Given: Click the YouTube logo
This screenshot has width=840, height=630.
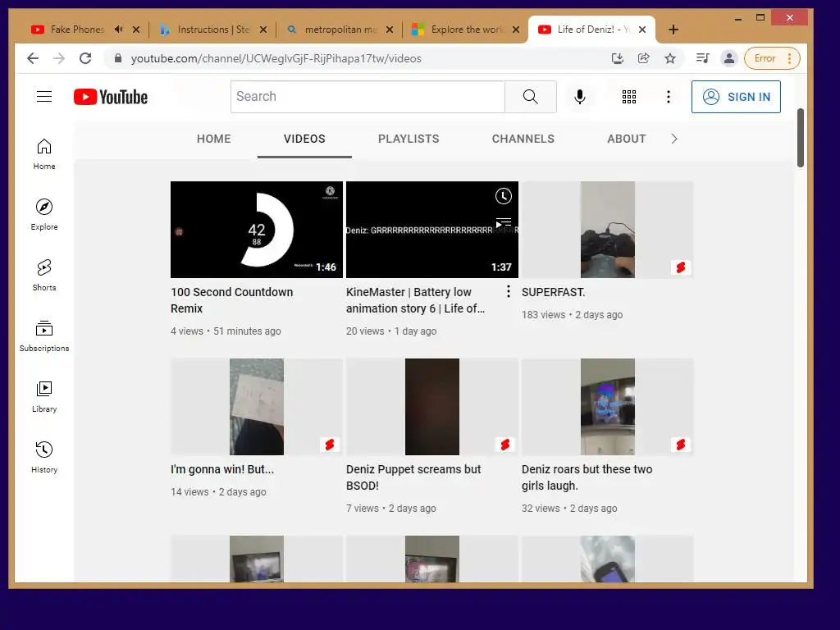Looking at the screenshot, I should (111, 97).
